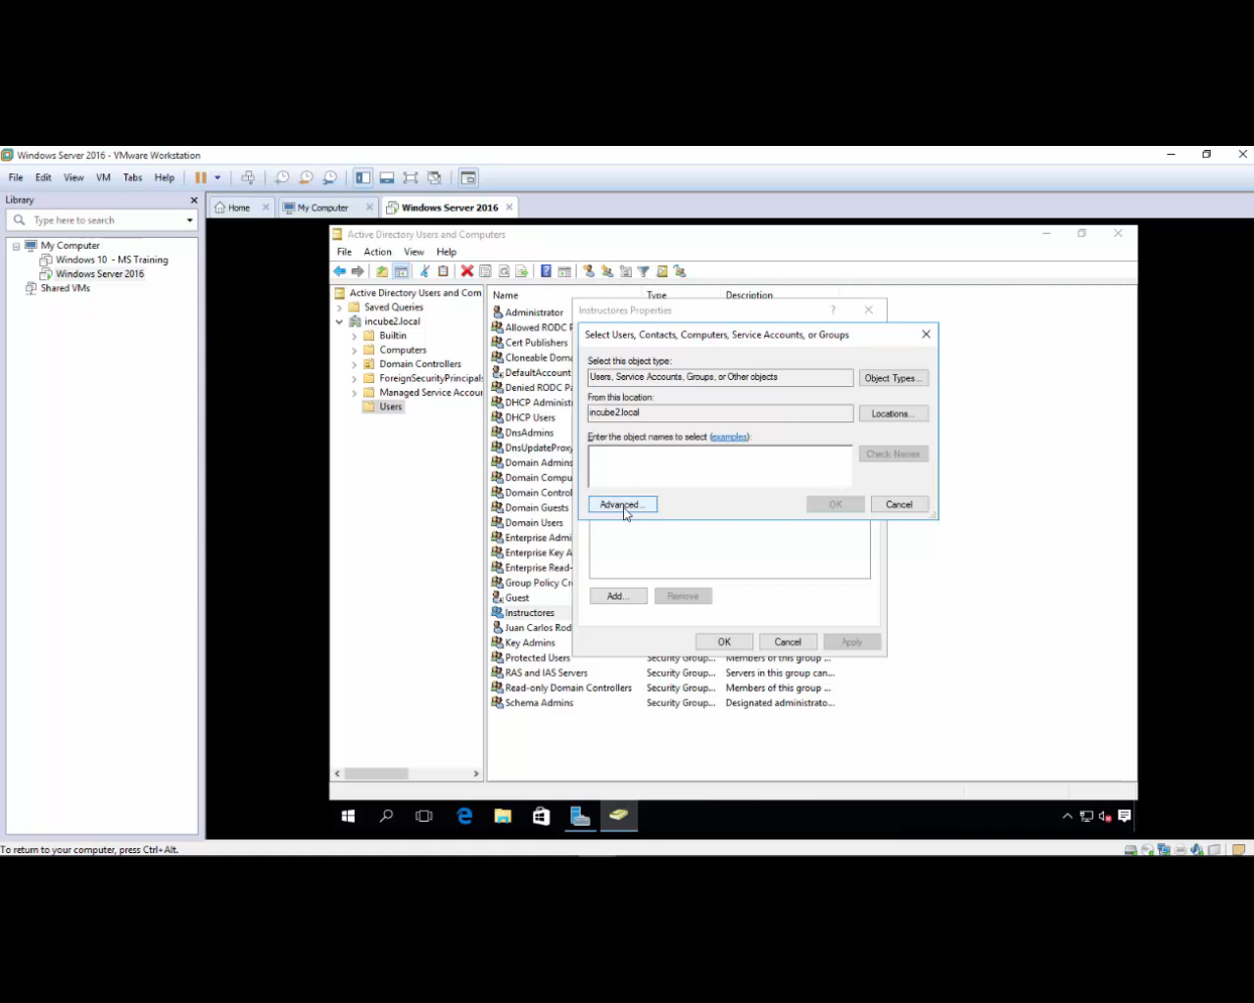Select RAS and IAS Servers group
The height and width of the screenshot is (1003, 1254).
click(x=547, y=673)
